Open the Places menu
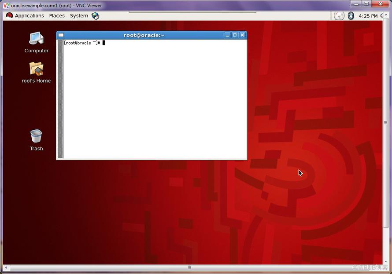 (57, 16)
